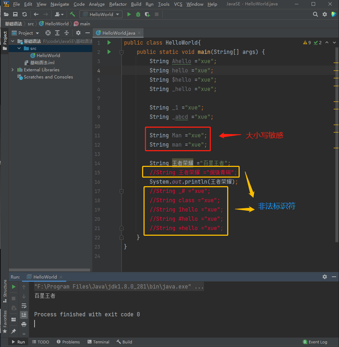
Task: Click run gutter icon on line 2
Action: (109, 52)
